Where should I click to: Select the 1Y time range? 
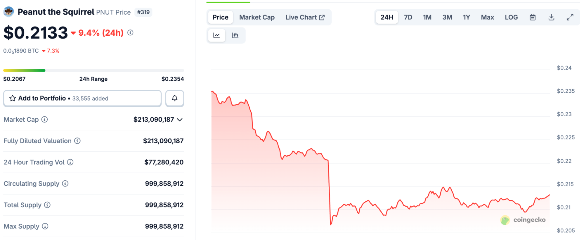point(466,17)
